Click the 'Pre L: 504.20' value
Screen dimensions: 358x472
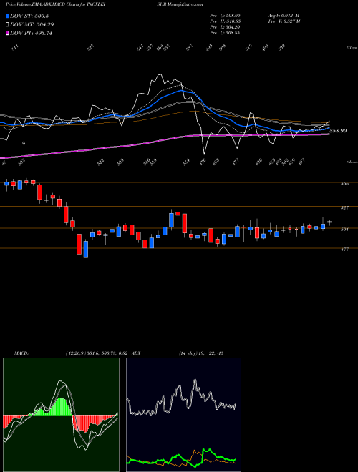click(225, 27)
